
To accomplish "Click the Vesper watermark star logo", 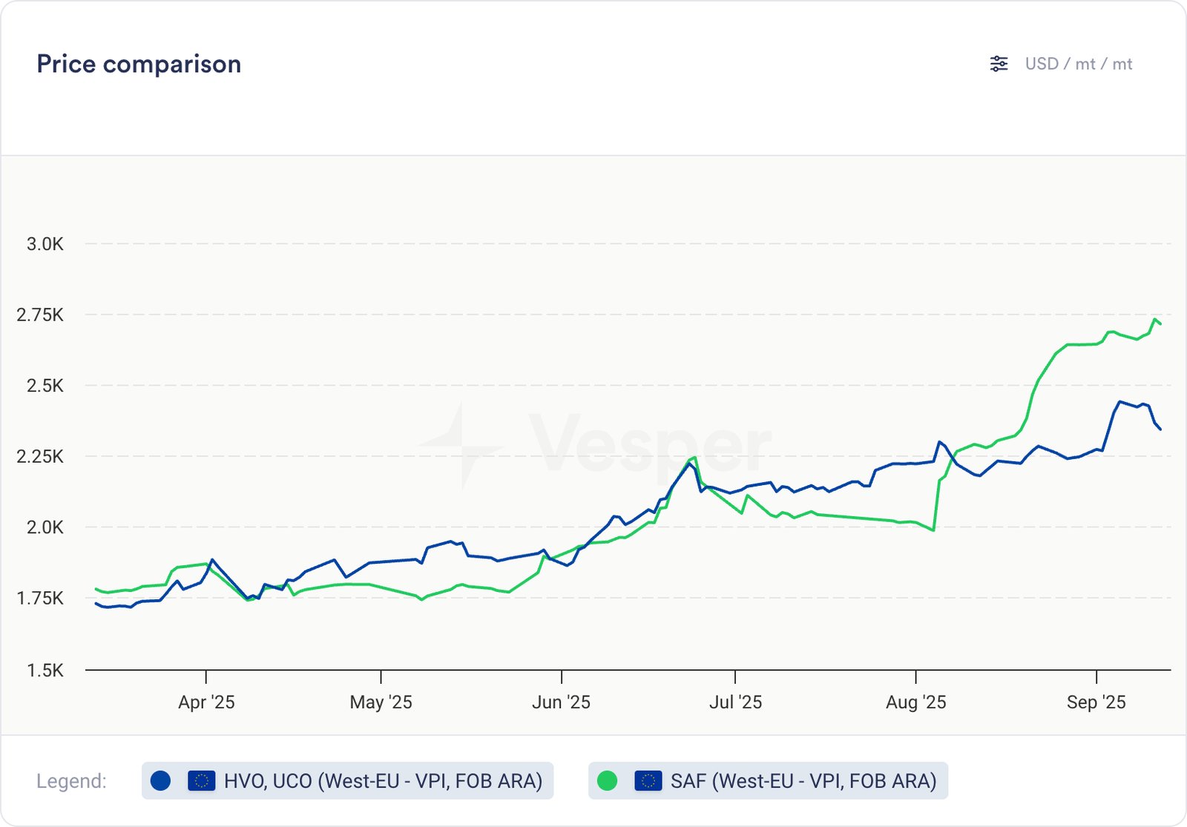I will 461,447.
